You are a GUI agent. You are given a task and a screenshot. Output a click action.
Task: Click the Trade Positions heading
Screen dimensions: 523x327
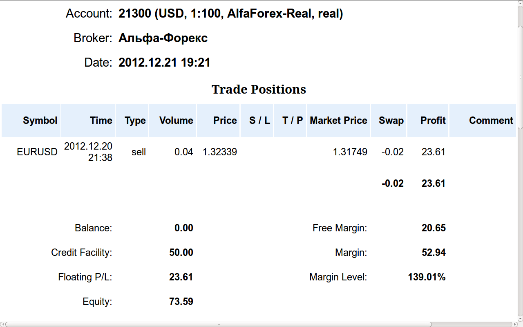(259, 89)
